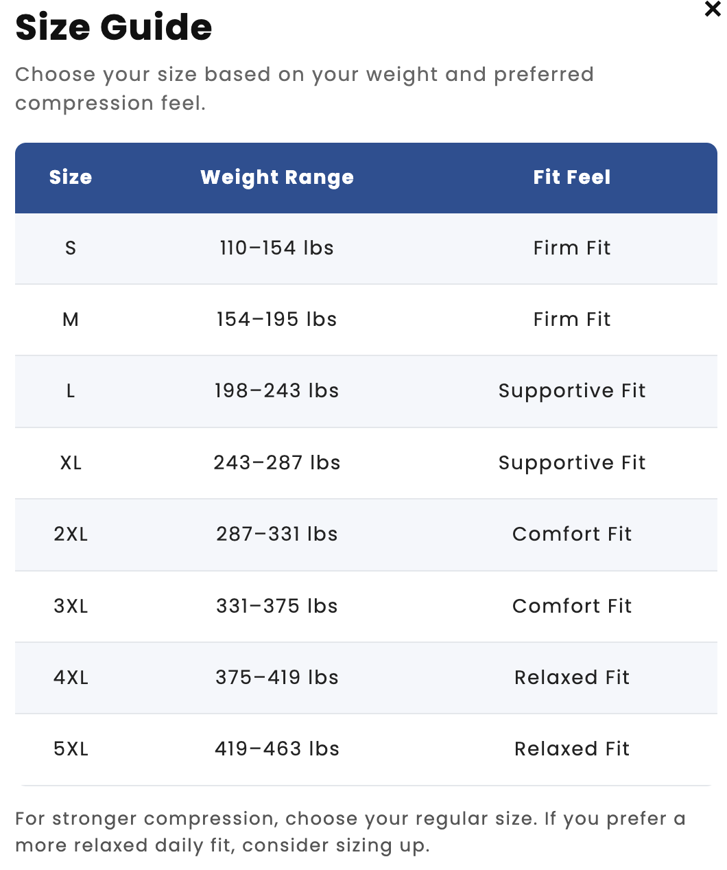This screenshot has width=727, height=870.
Task: Click Supportive Fit in the XL row
Action: [x=572, y=463]
